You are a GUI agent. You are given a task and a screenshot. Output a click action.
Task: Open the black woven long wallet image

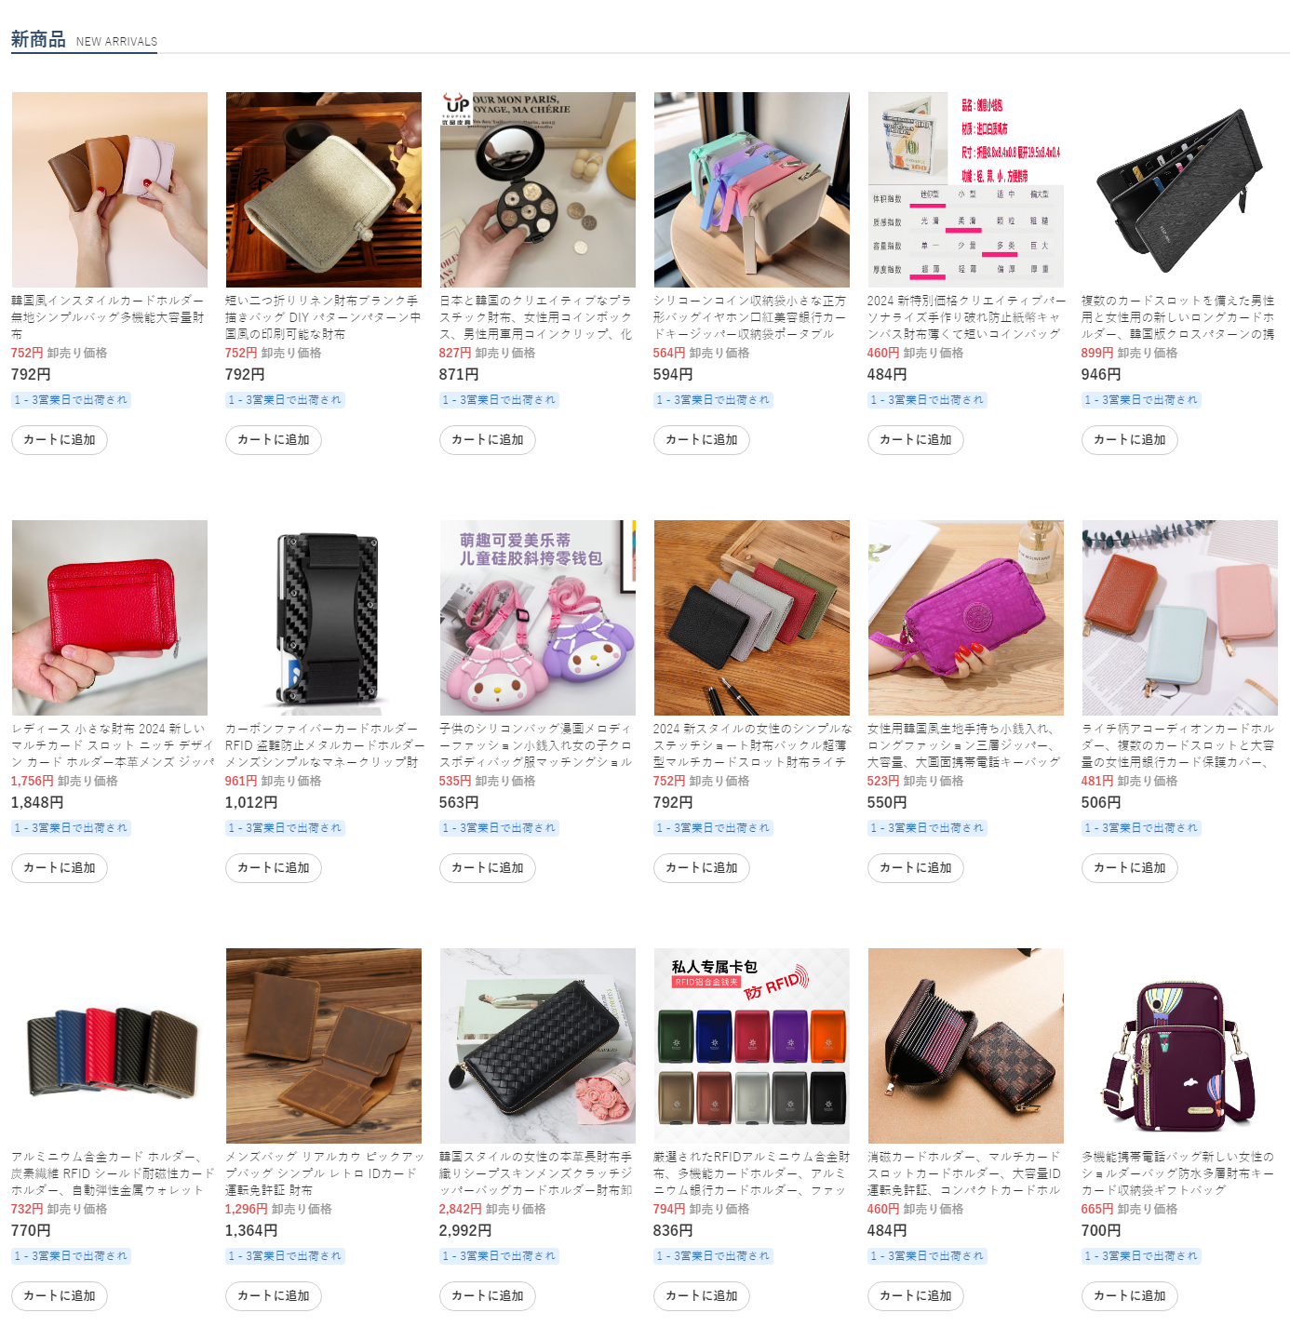coord(538,1046)
